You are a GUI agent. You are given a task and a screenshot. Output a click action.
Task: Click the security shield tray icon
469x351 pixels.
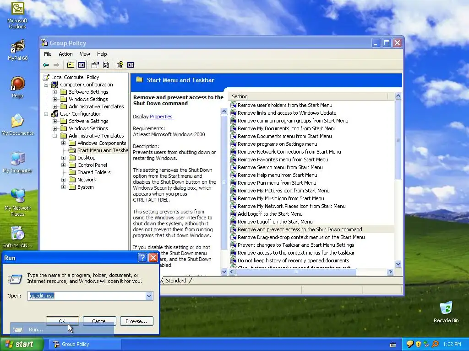coord(418,344)
